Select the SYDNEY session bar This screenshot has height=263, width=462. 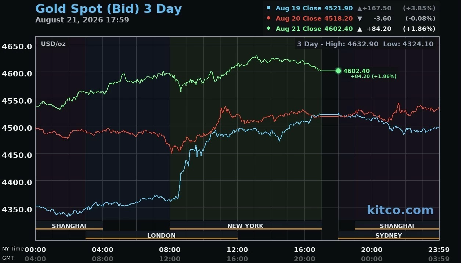point(389,235)
